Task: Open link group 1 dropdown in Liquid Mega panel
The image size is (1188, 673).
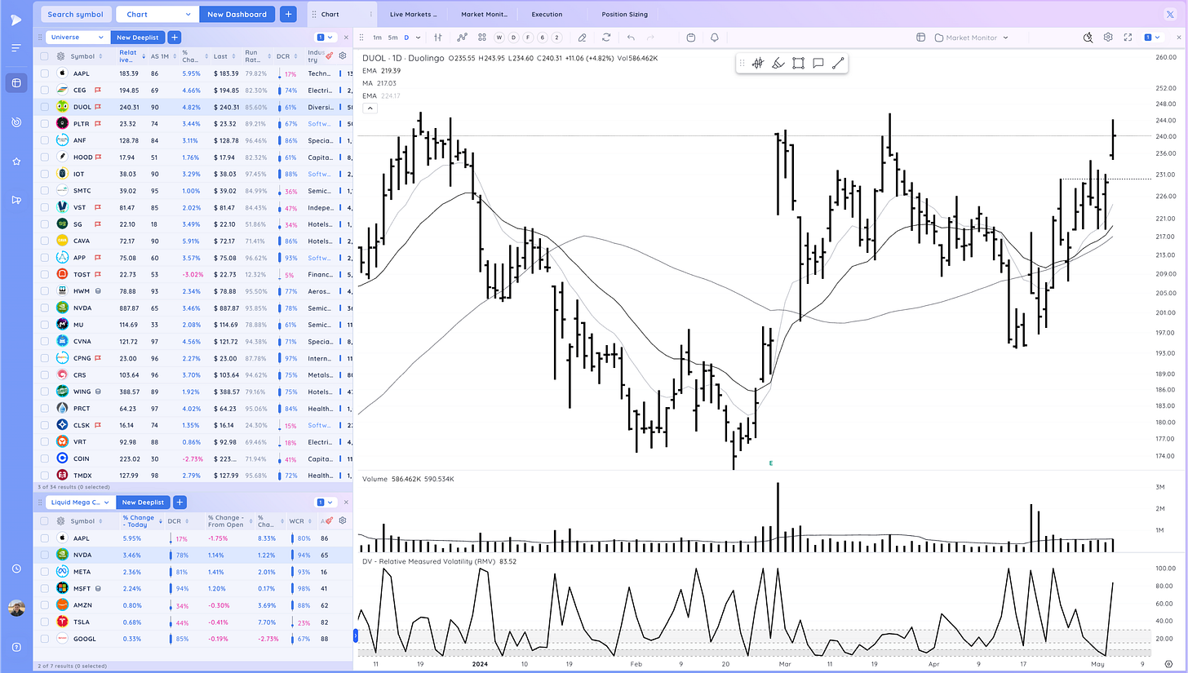Action: point(323,503)
